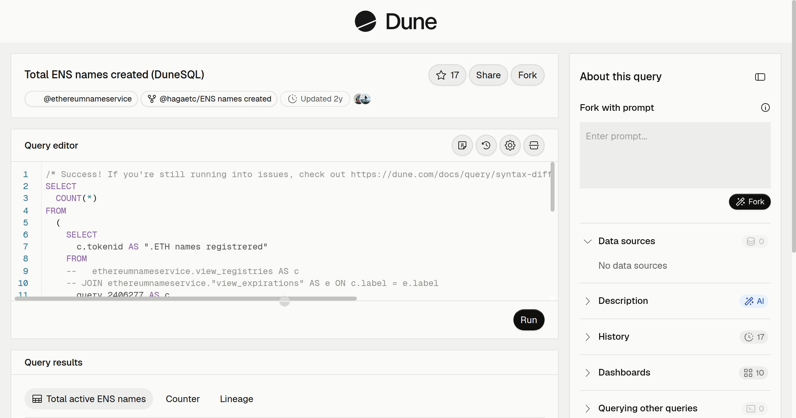Collapse the Data sources section
Image resolution: width=796 pixels, height=418 pixels.
coord(587,241)
